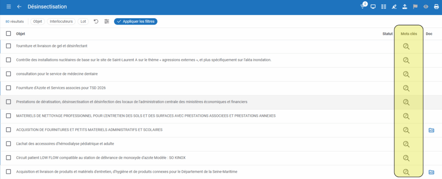Open the Lot filter chip
Viewport: 442px width, 179px height.
83,22
